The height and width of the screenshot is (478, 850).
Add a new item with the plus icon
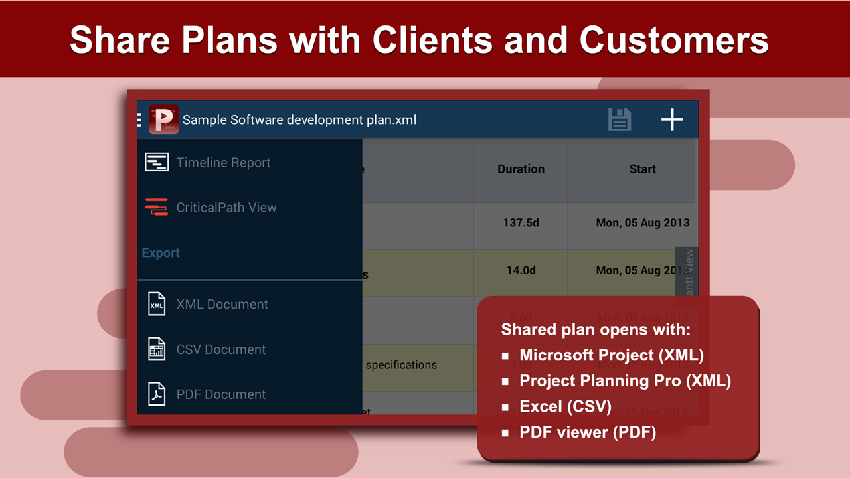click(672, 119)
